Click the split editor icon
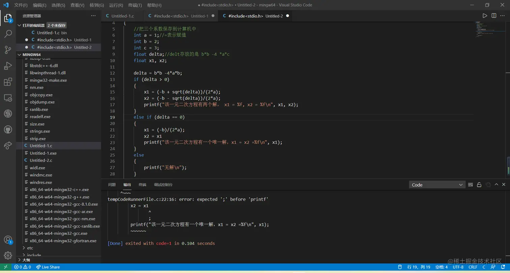This screenshot has height=273, width=510. 494,16
